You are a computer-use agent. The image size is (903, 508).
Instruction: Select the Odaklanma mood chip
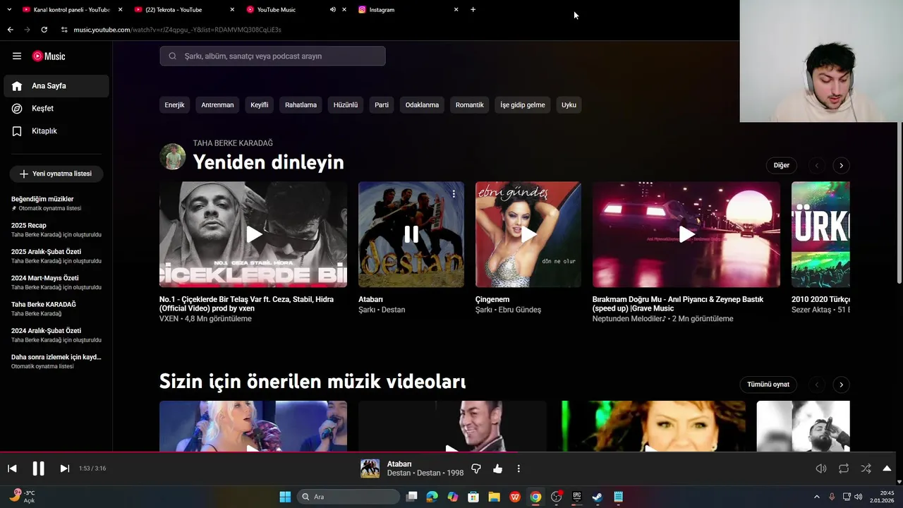422,104
